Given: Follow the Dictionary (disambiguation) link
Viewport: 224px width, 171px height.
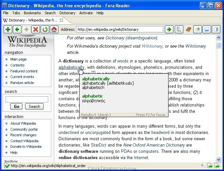Looking at the screenshot, I should 131,38.
